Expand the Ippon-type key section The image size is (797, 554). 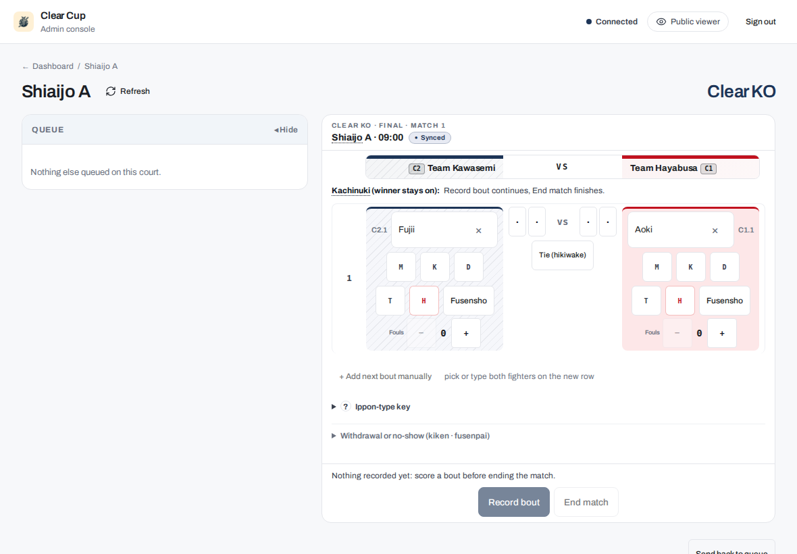pos(371,407)
